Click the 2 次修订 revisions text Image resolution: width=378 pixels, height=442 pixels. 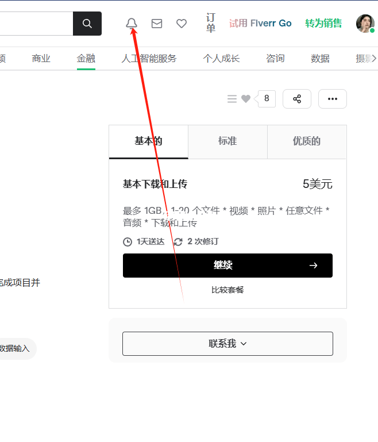(x=203, y=241)
